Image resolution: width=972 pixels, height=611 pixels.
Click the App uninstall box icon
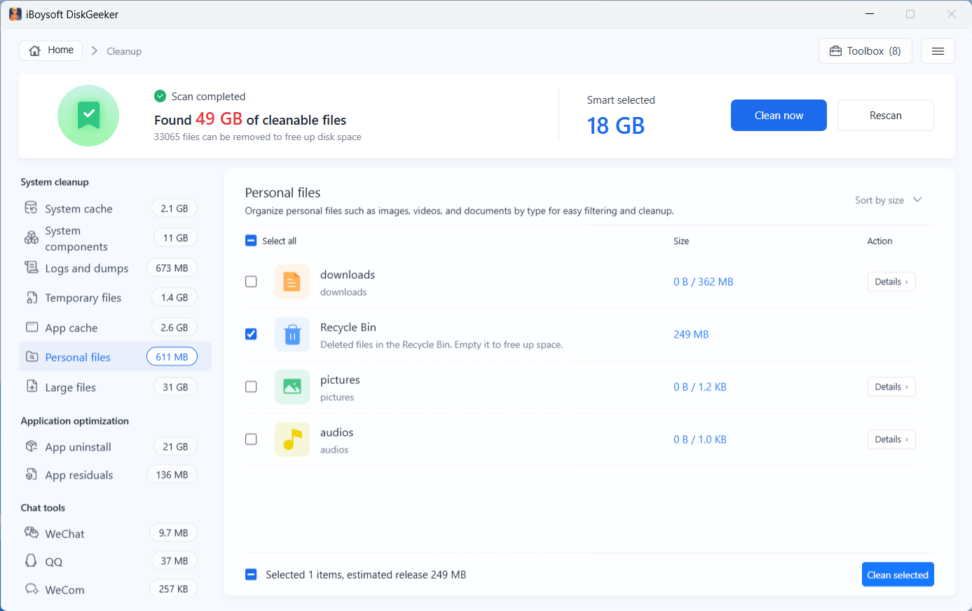coord(32,446)
